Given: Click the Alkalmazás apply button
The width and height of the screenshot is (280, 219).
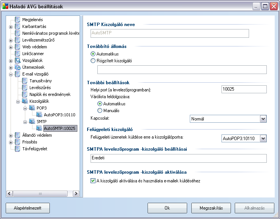Looking at the screenshot, I should [254, 208].
